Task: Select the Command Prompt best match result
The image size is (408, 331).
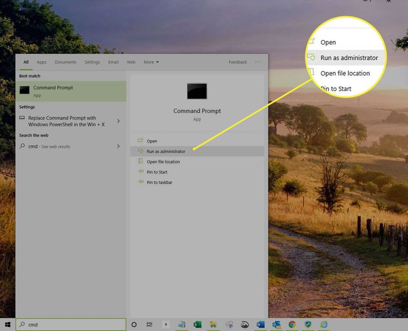Action: click(71, 91)
